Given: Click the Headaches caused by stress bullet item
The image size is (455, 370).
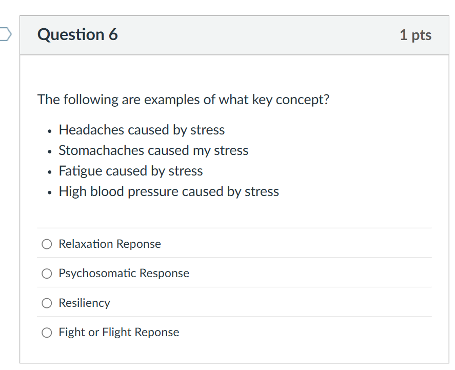Looking at the screenshot, I should coord(142,130).
